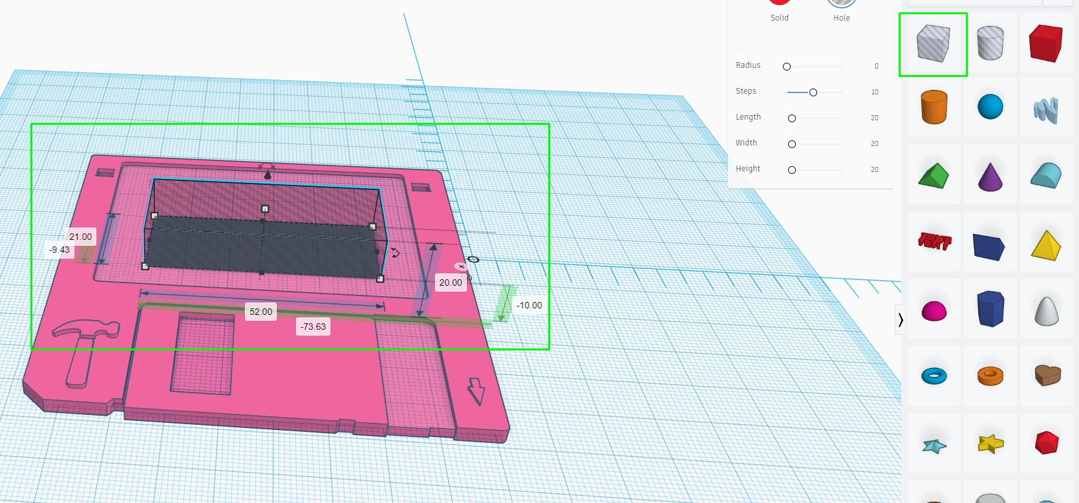Select the green Roof shape

[933, 175]
